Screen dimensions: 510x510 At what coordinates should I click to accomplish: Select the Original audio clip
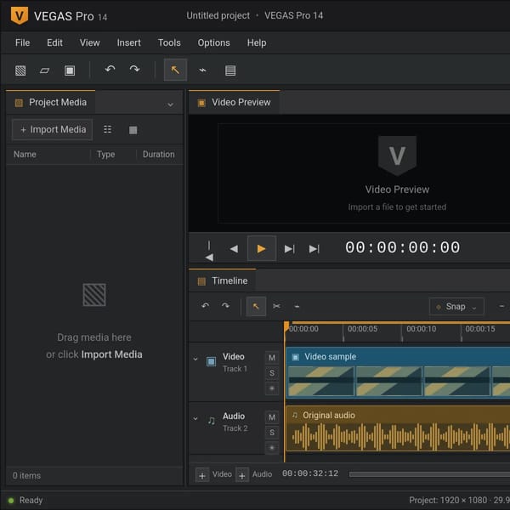tap(398, 428)
